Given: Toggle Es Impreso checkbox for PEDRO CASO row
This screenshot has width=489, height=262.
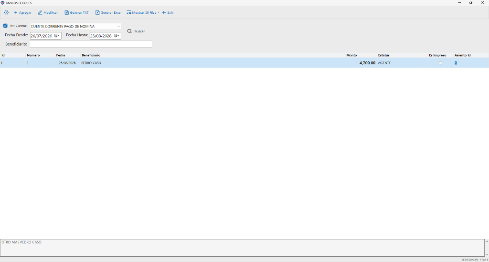Looking at the screenshot, I should [440, 63].
